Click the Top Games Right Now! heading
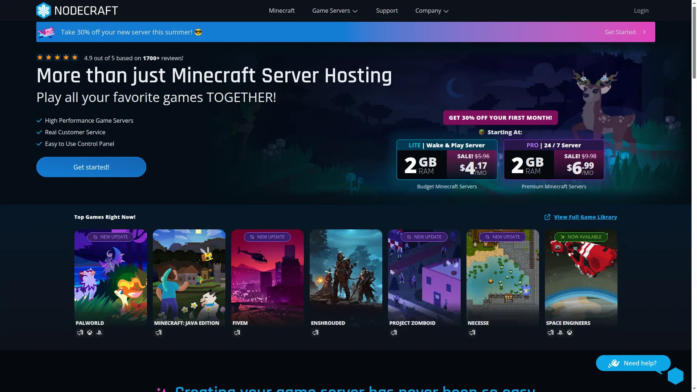The image size is (697, 392). (x=105, y=217)
